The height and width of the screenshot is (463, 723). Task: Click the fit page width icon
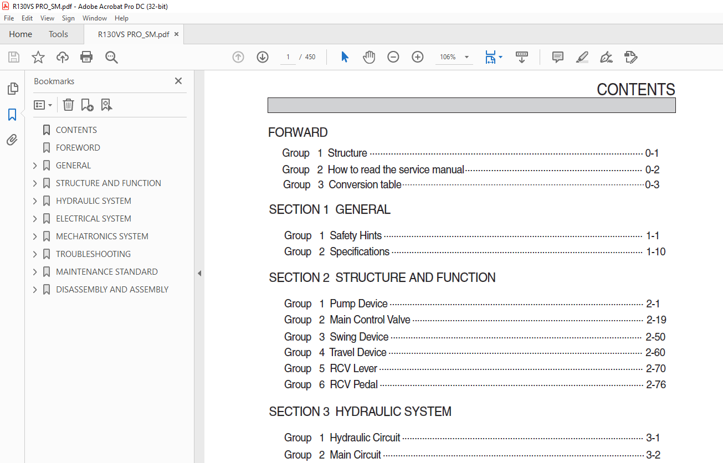490,57
